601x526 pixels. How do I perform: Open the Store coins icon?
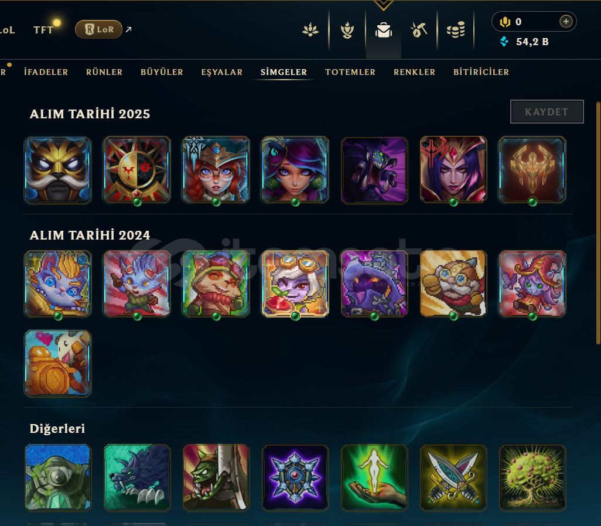coord(456,30)
